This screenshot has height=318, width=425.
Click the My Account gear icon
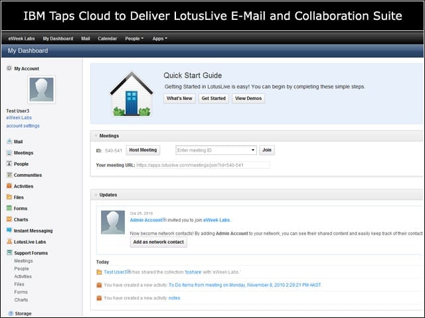coord(9,68)
